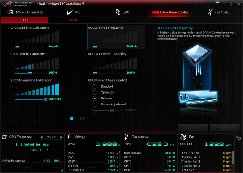The image size is (243, 173).
Task: Switch to previous core with left arrow
Action: click(42, 137)
